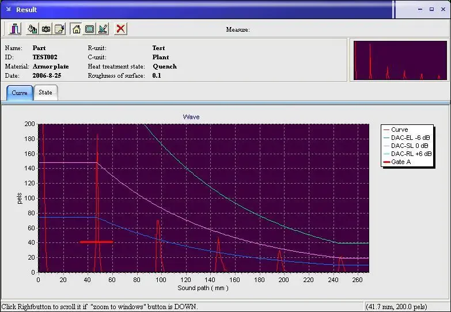451x312 pixels.
Task: Click the status bar hint message
Action: (x=100, y=307)
